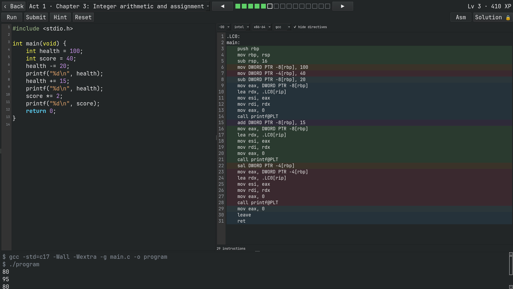Click code line 'health -= 20;'
Image resolution: width=513 pixels, height=289 pixels.
[48, 66]
